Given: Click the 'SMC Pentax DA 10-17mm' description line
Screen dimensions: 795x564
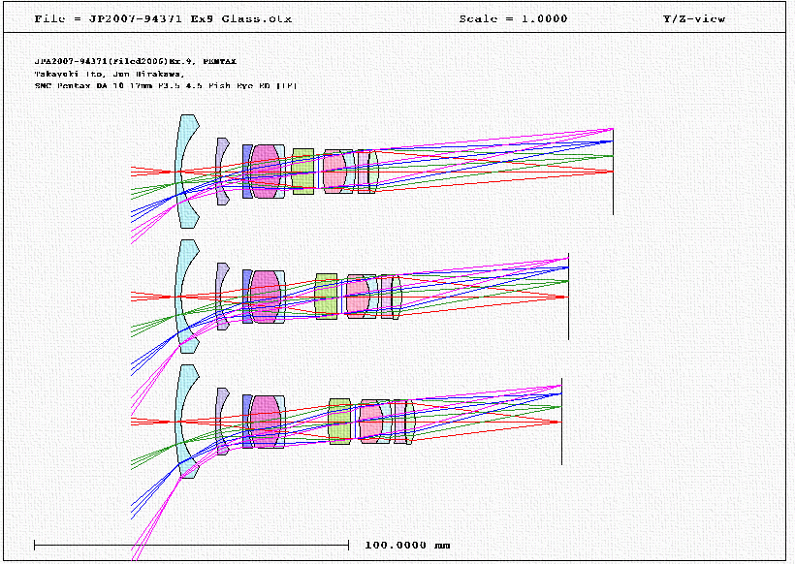Looking at the screenshot, I should (165, 85).
